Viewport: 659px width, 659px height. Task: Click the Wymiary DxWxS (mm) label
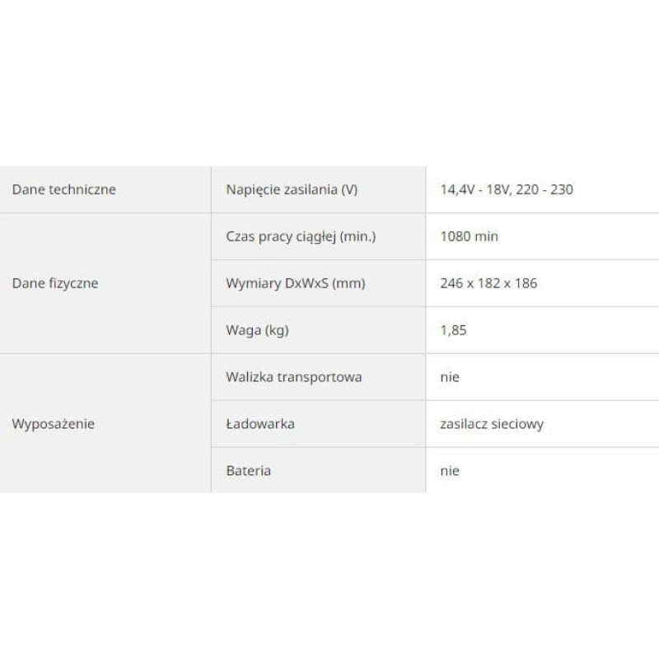click(x=296, y=283)
